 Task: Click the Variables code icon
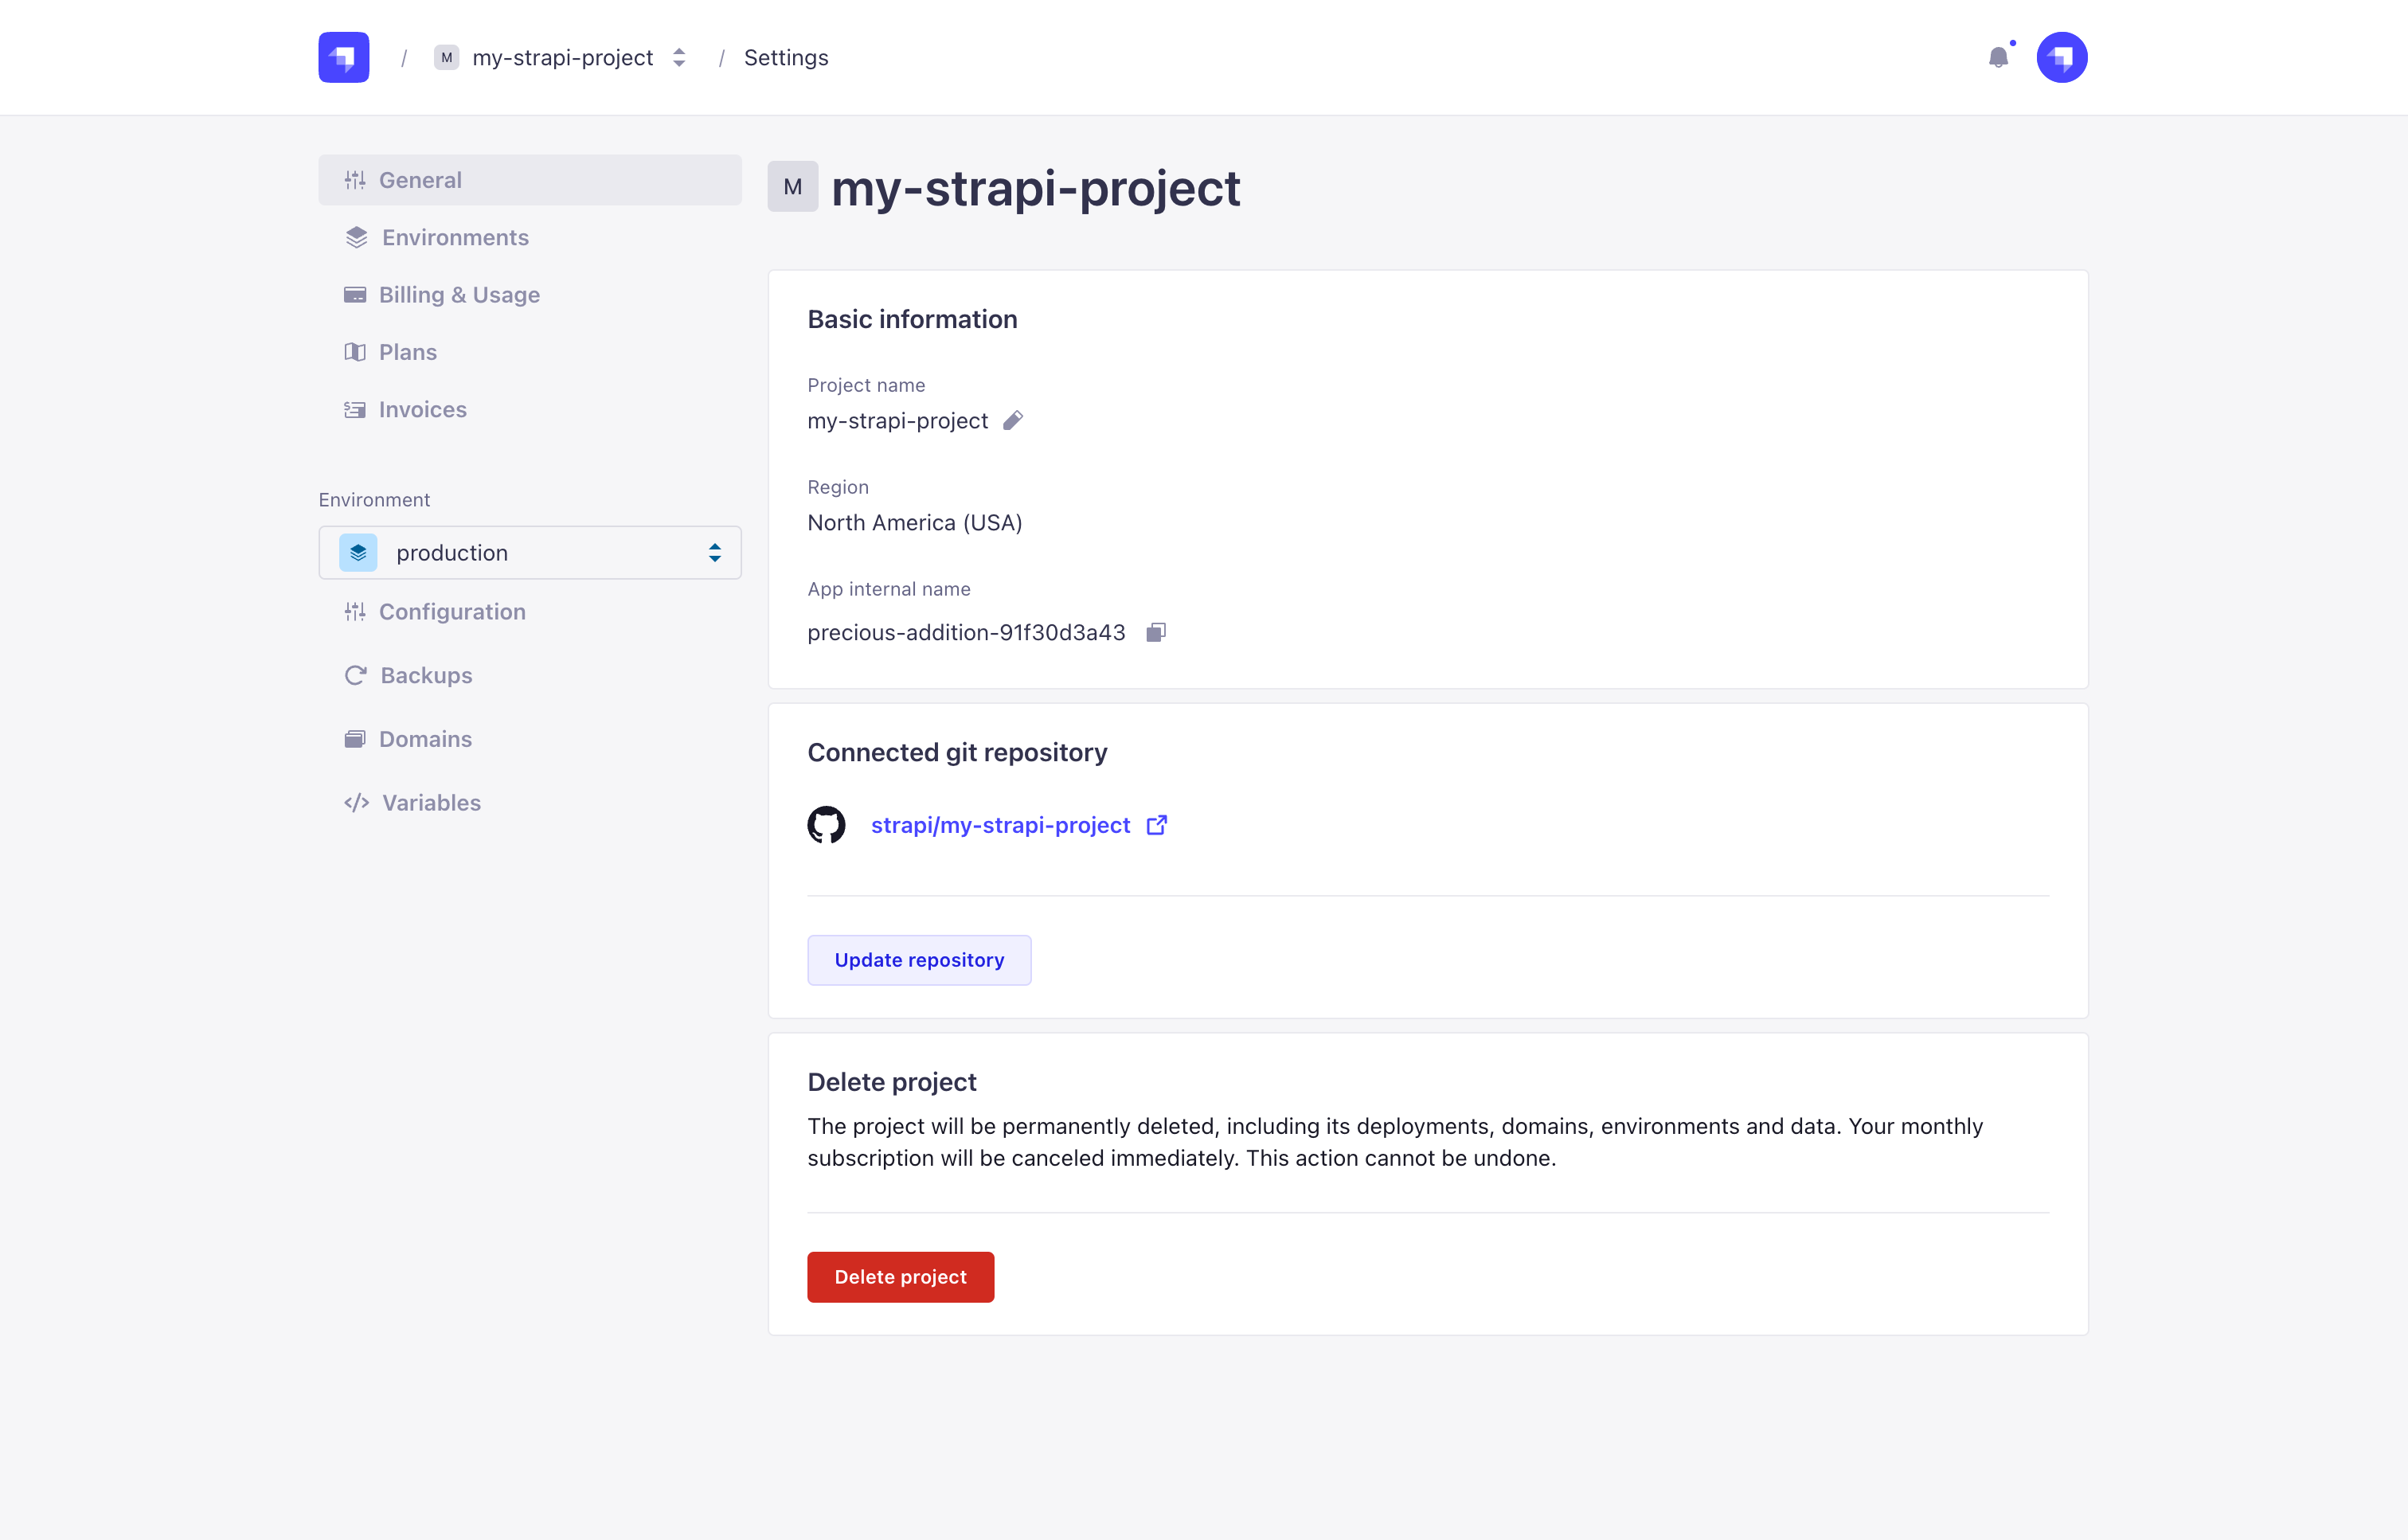[x=356, y=802]
